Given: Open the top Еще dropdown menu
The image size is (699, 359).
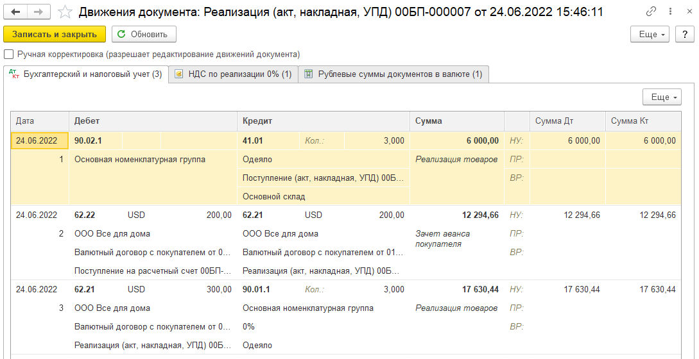Looking at the screenshot, I should pos(650,34).
